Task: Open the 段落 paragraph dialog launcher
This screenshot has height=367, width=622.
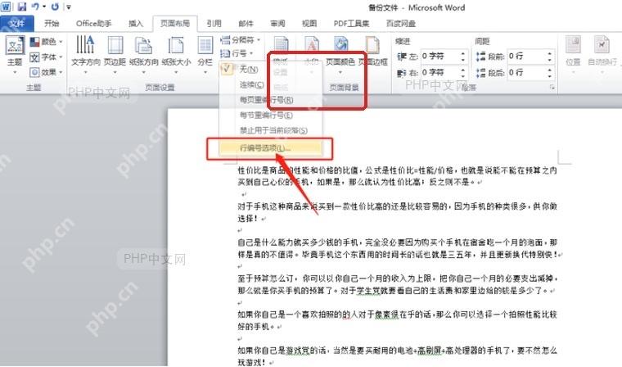Action: (x=552, y=88)
